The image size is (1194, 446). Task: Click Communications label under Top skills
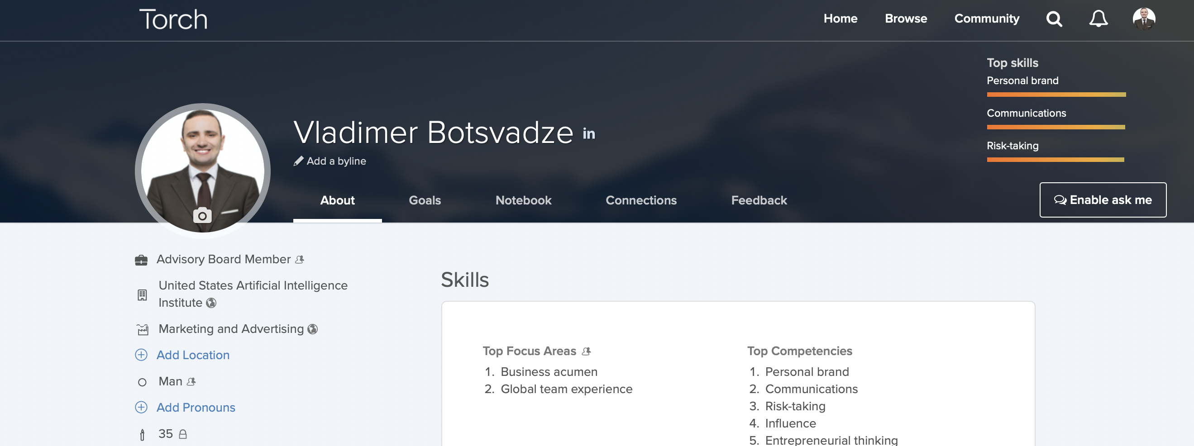[1026, 113]
